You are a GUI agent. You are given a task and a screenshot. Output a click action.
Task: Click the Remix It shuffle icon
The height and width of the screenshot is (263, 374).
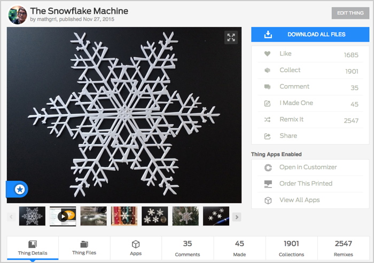(x=267, y=120)
